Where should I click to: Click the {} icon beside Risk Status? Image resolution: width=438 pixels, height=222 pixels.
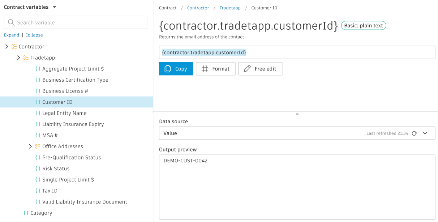point(38,168)
